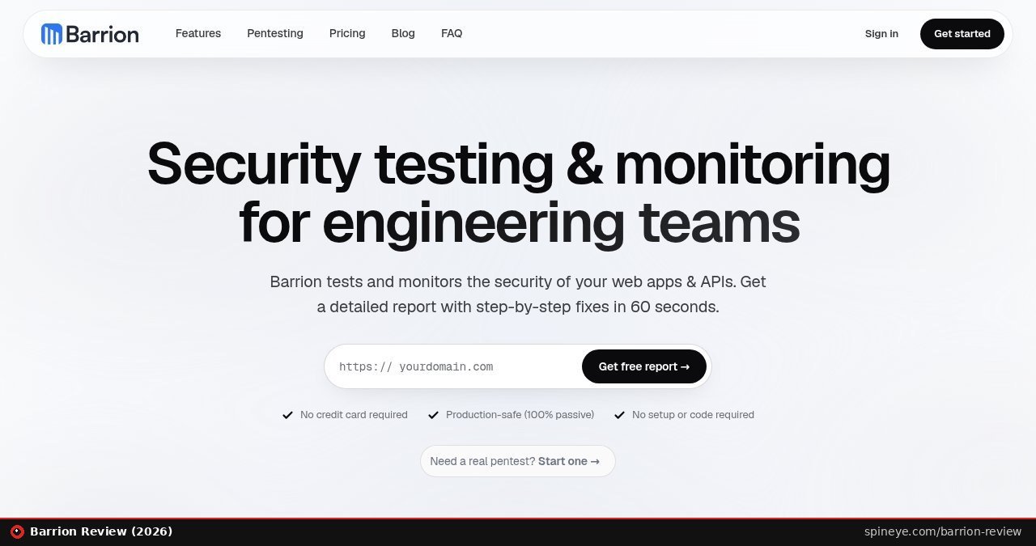Click the 'No credit card required' text
Image resolution: width=1036 pixels, height=546 pixels.
354,415
